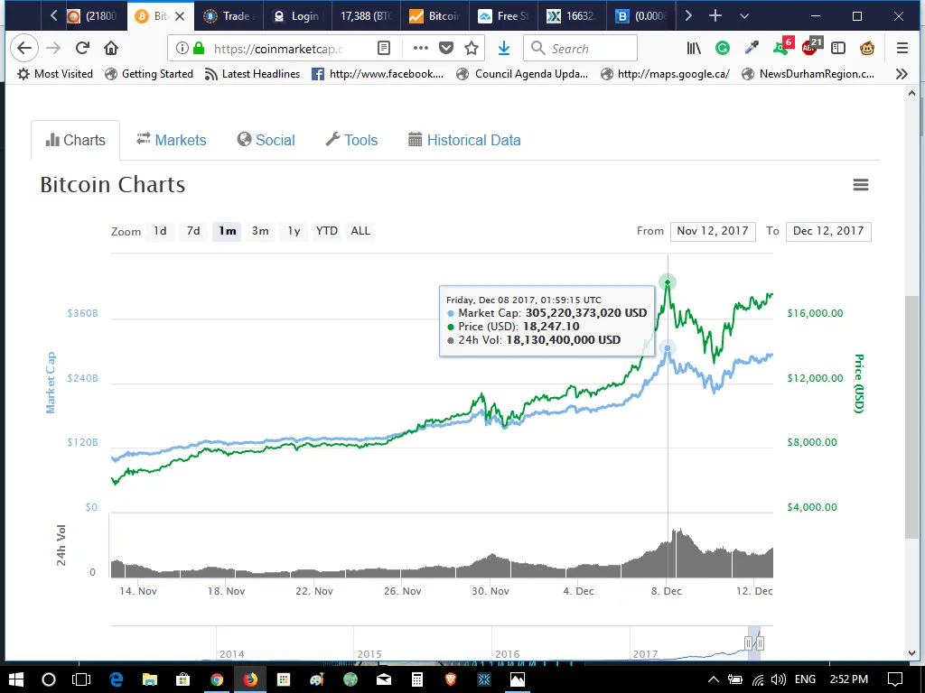The height and width of the screenshot is (693, 925).
Task: Open Windows Start button
Action: point(16,679)
